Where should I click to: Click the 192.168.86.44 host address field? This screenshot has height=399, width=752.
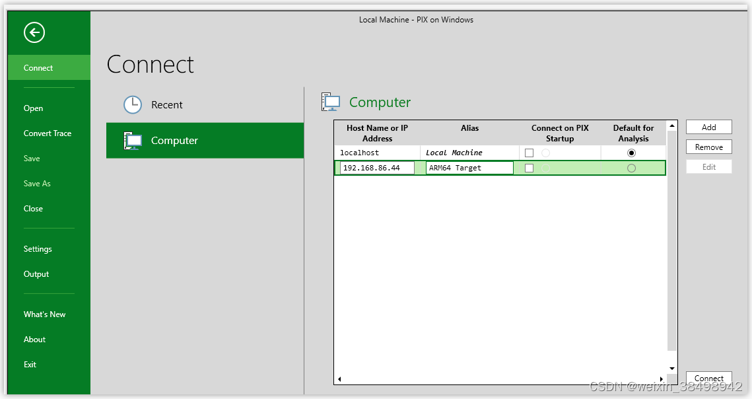377,168
